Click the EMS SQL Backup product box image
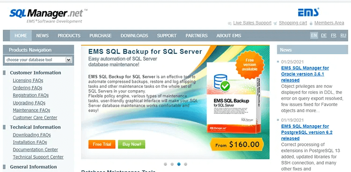This screenshot has height=172, width=351. (234, 98)
